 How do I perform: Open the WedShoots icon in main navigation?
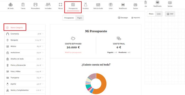pyautogui.click(x=123, y=5)
